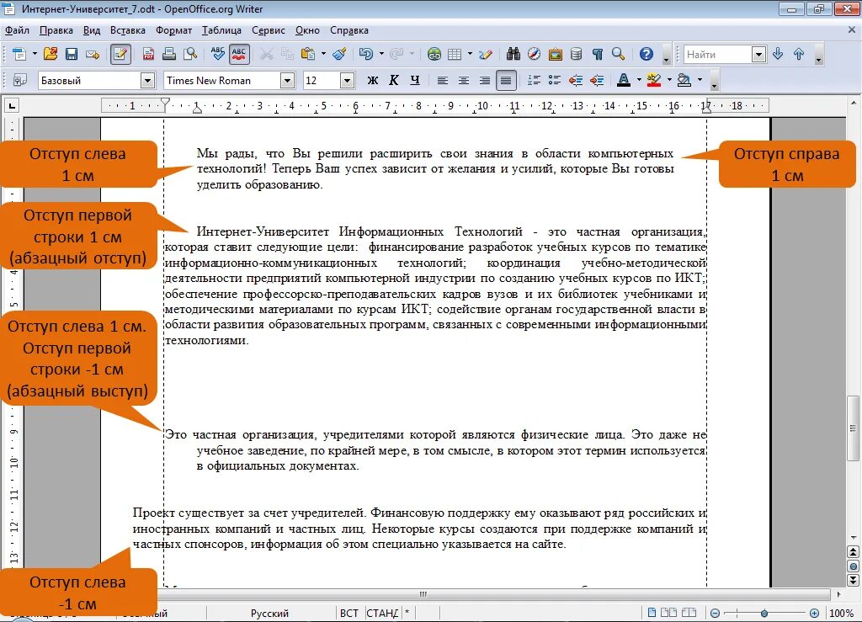Toggle numbered list

[x=534, y=81]
